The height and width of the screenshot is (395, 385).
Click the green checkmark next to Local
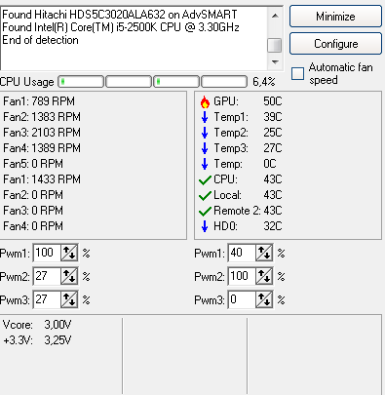tap(205, 195)
